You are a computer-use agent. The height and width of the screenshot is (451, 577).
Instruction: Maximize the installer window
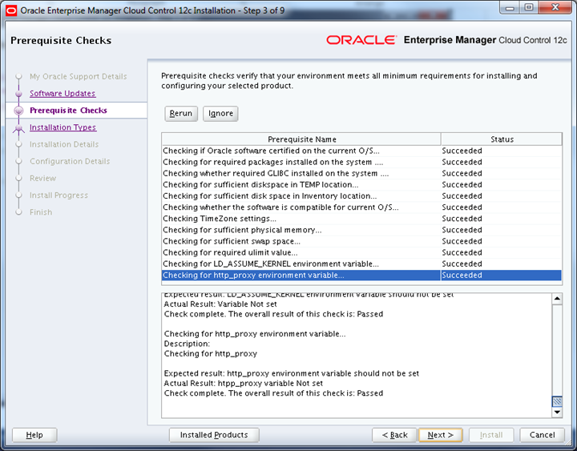pyautogui.click(x=529, y=8)
